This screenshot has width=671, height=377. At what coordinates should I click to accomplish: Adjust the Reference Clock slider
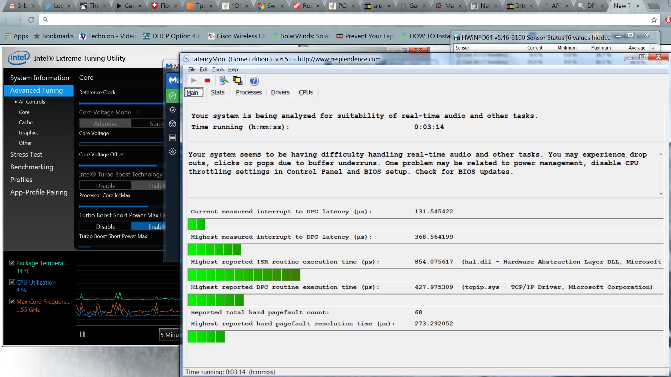coord(121,104)
